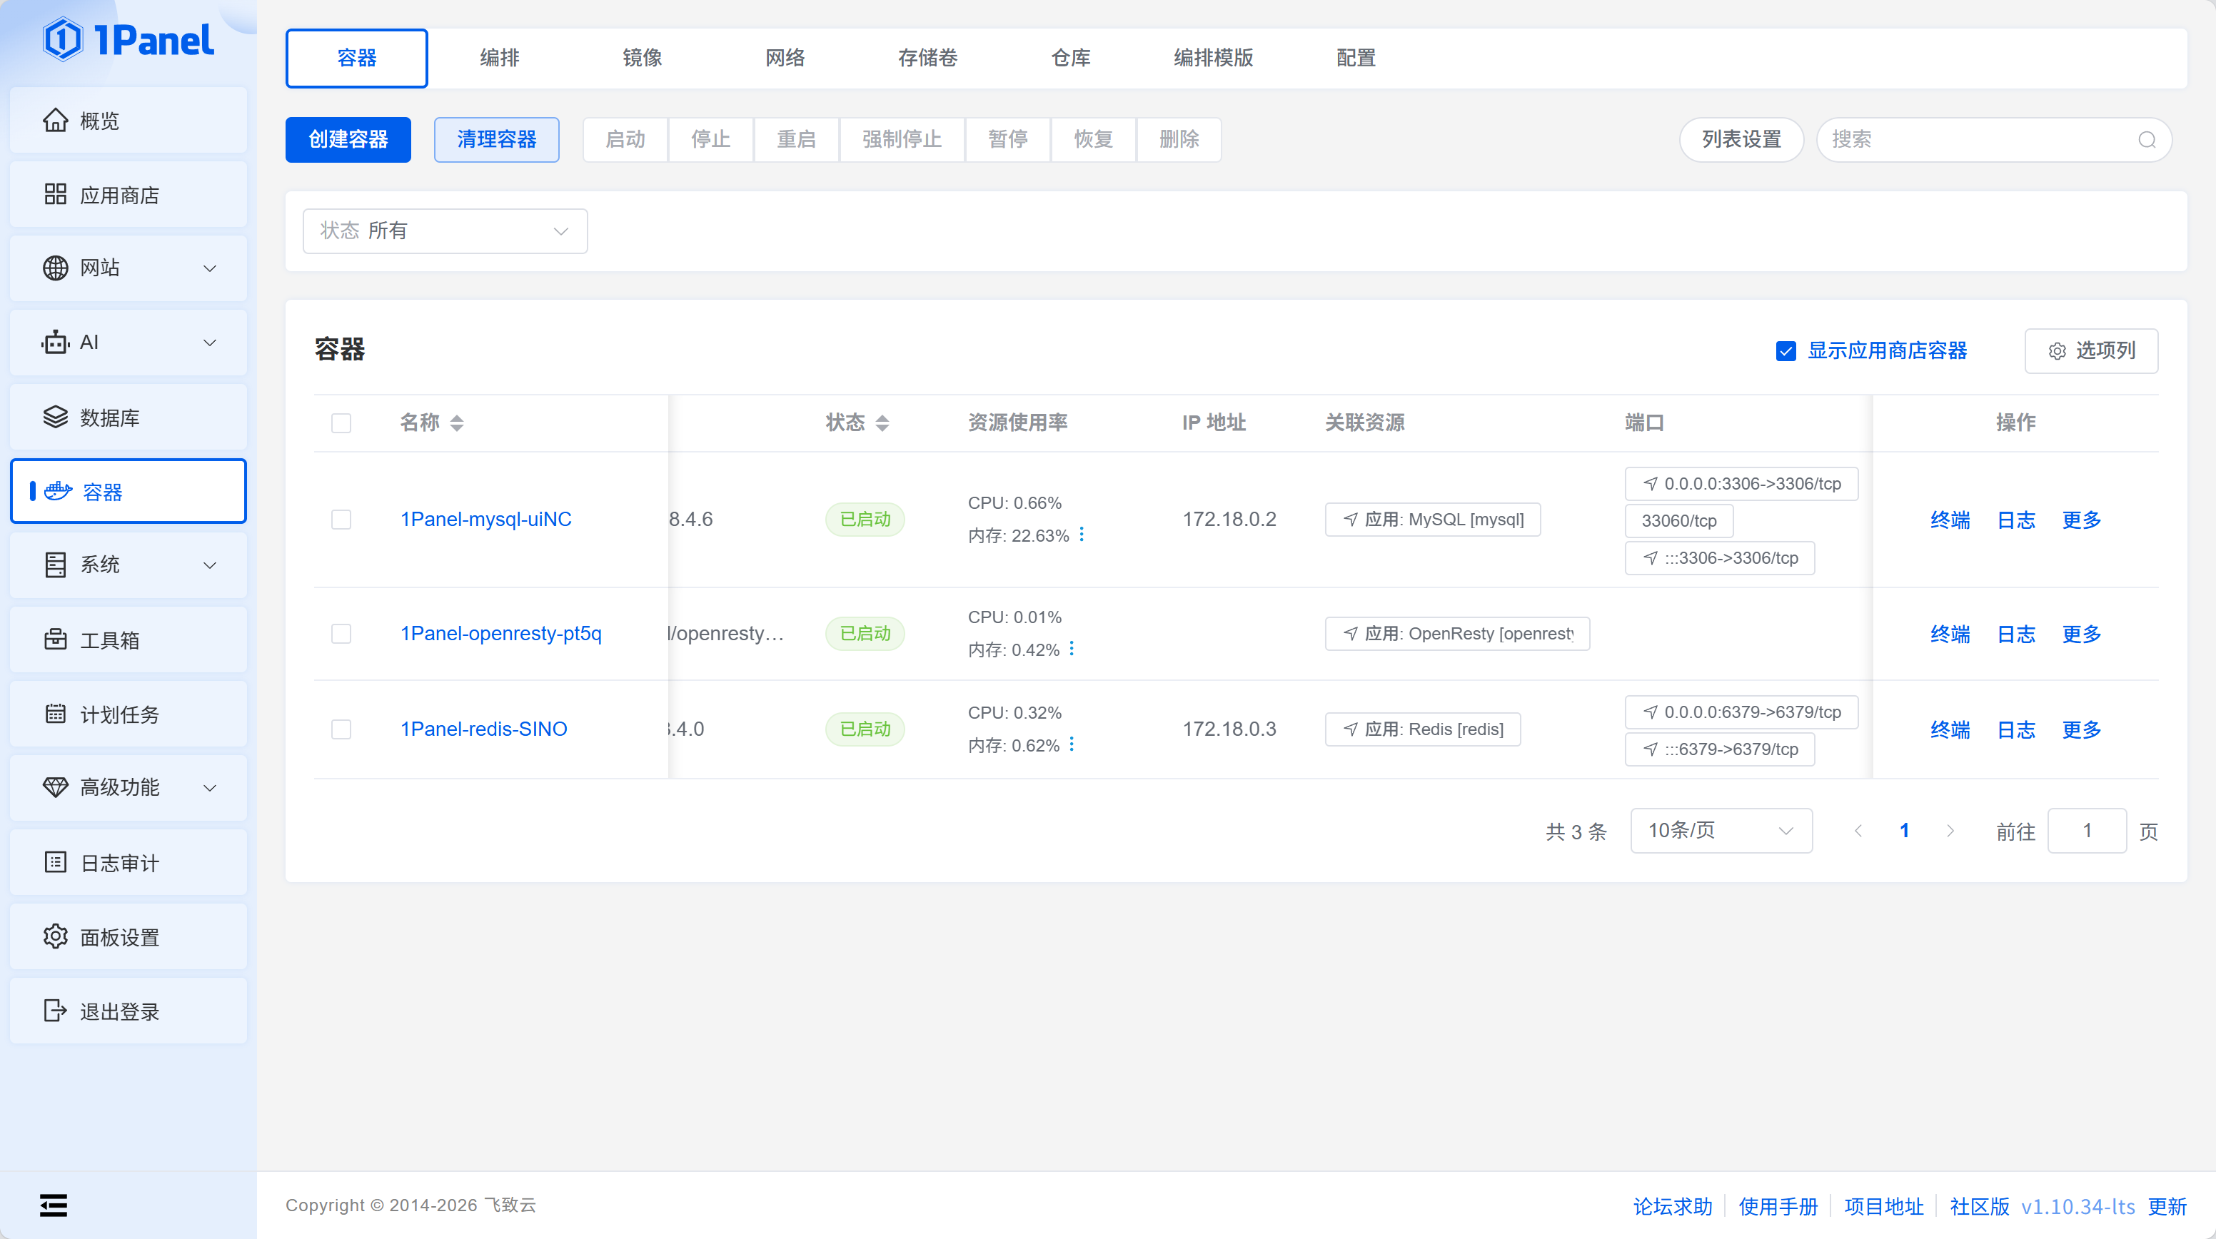Screen dimensions: 2216x1239
Task: Open the three-dot menu beside MySQL memory usage
Action: [x=1082, y=535]
